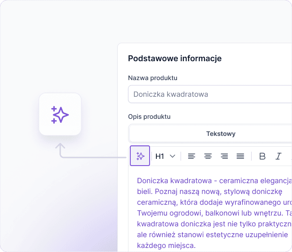The width and height of the screenshot is (292, 252).
Task: Click the 'Nazwa produktu' label
Action: (x=153, y=78)
